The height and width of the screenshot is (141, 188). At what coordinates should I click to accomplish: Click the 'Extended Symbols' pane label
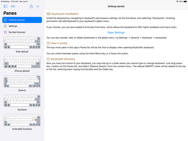22,129
